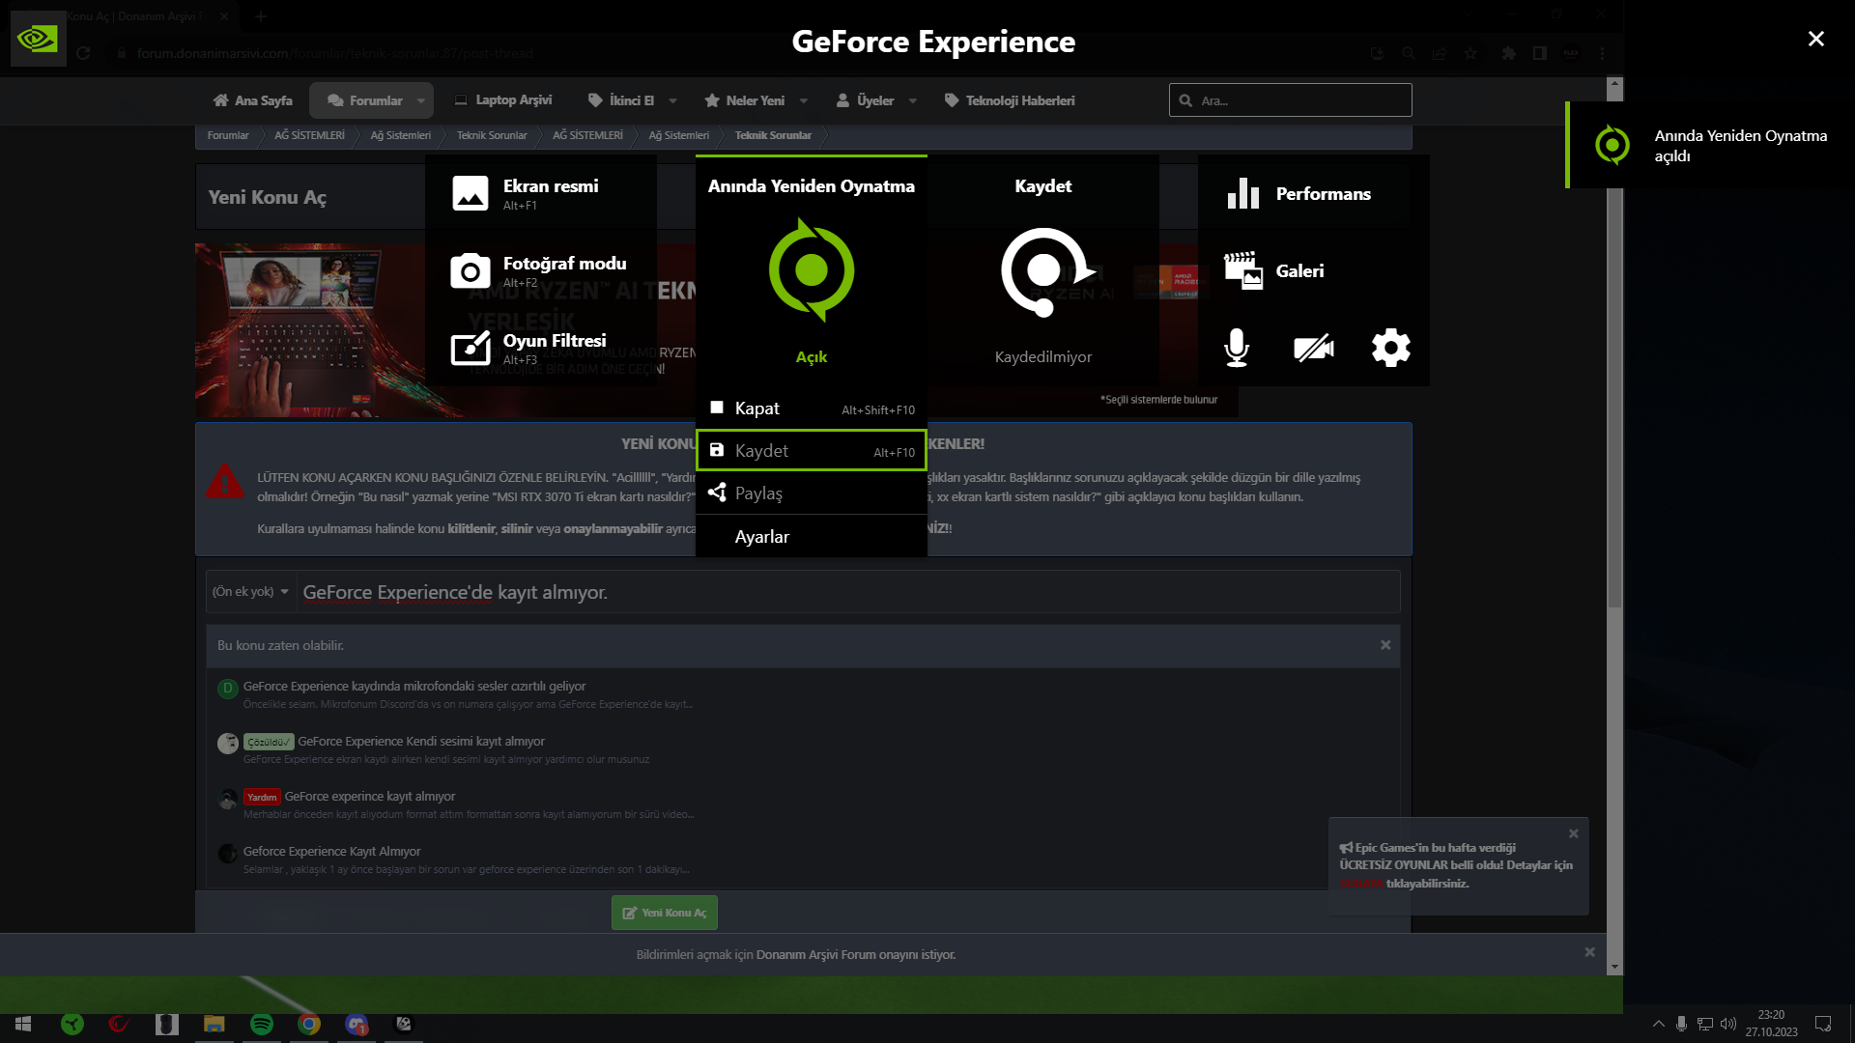Click the Kaydet record circle icon

[x=1043, y=271]
